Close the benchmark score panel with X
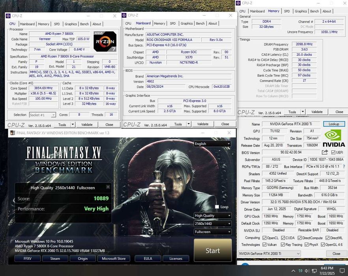Image resolution: width=348 pixels, height=276 pixels. tap(108, 187)
